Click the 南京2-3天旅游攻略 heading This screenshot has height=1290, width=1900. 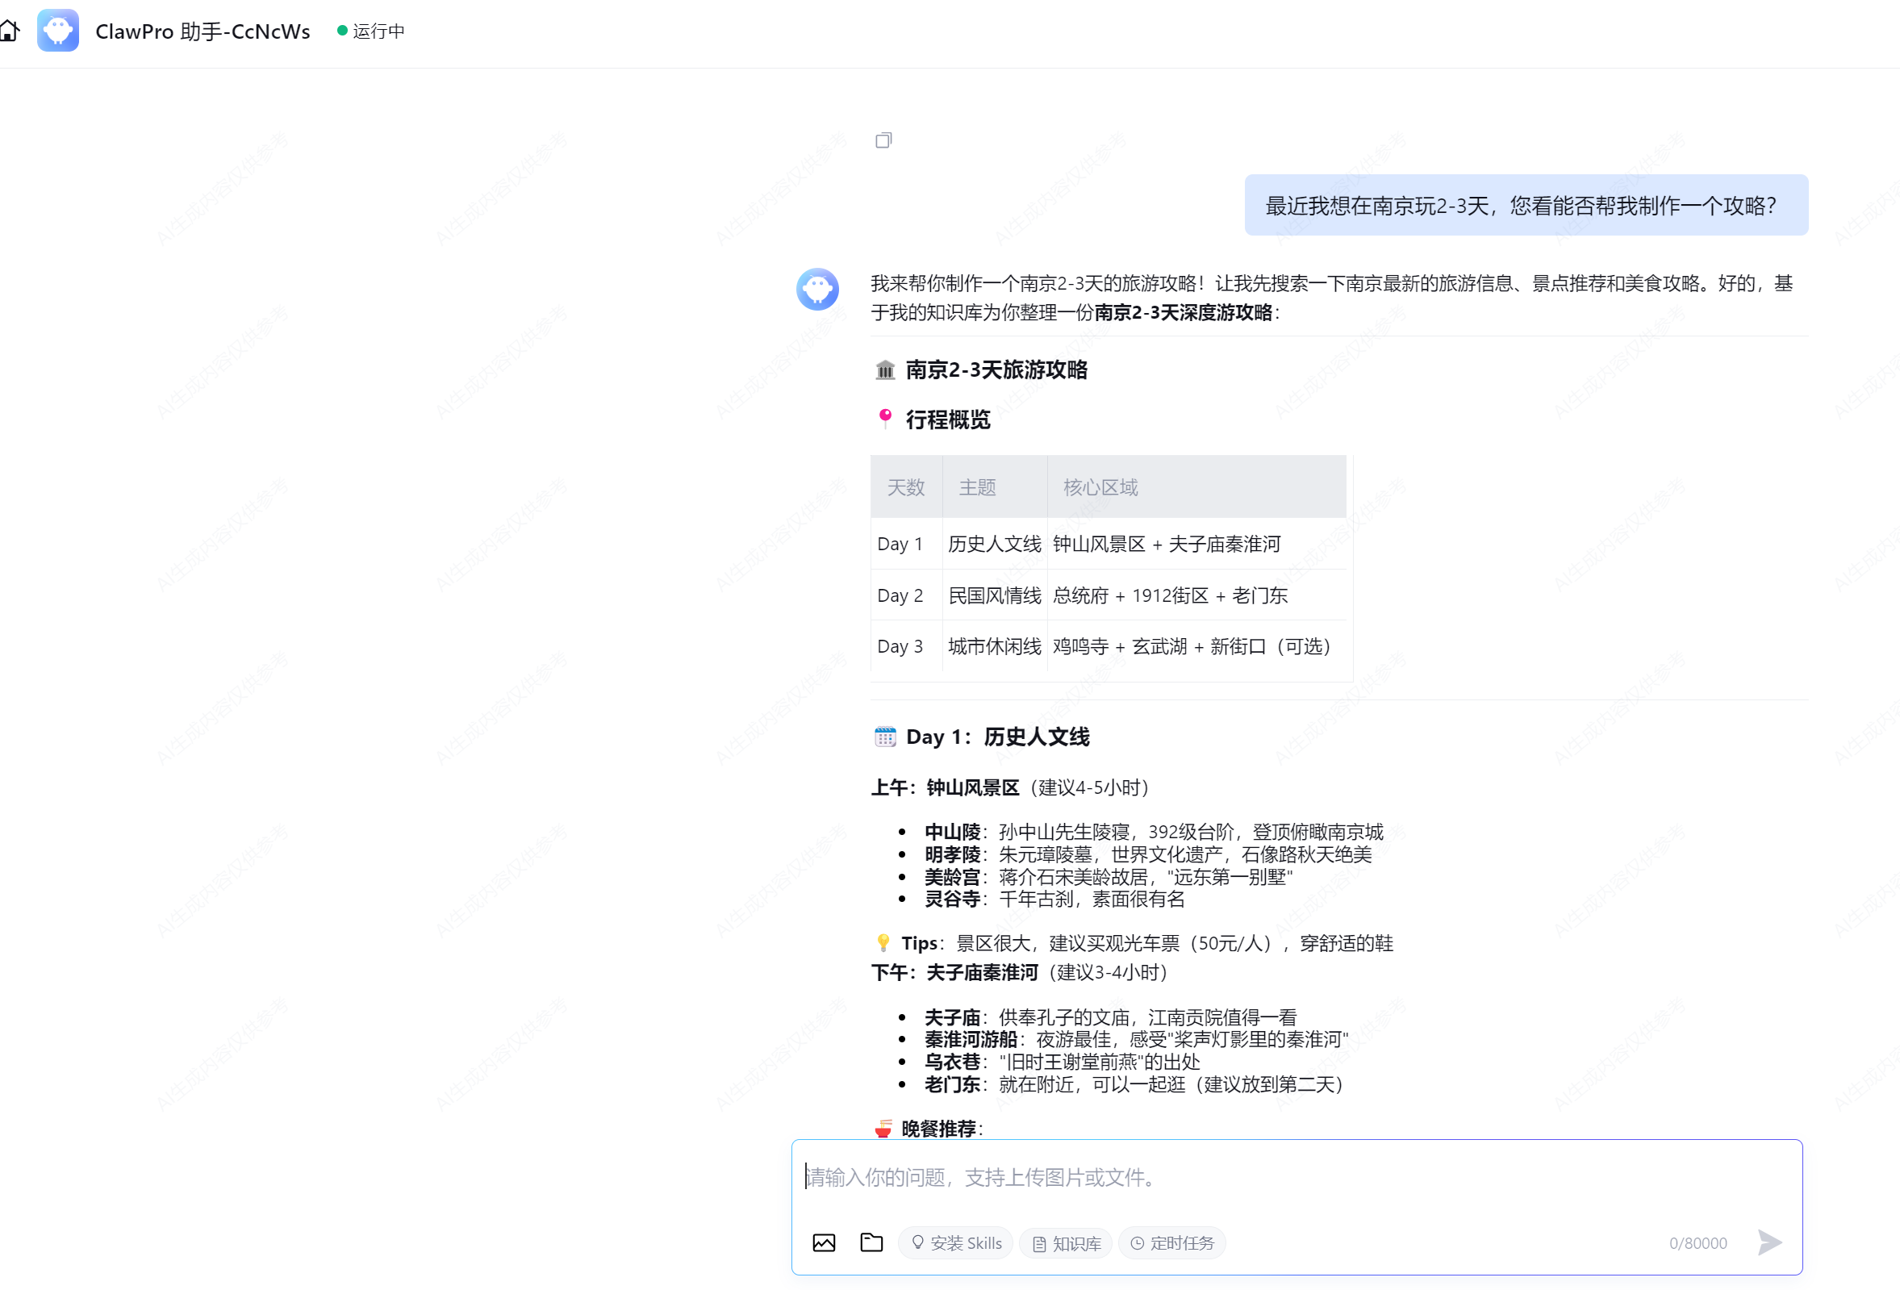[996, 369]
